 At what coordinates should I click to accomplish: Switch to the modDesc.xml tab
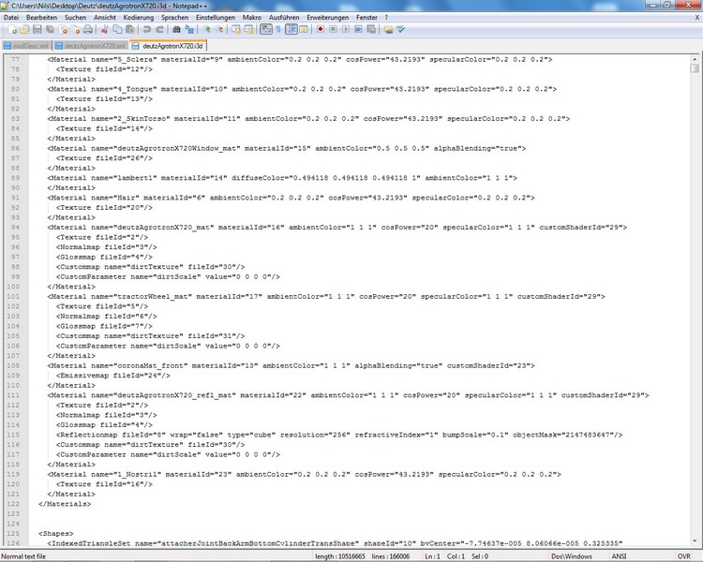[26, 46]
